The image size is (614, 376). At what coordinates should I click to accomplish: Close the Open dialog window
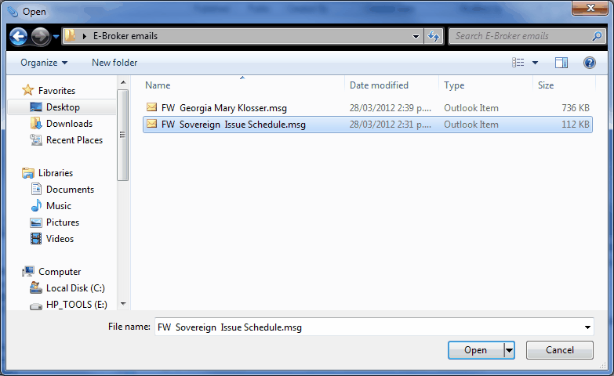tap(590, 8)
